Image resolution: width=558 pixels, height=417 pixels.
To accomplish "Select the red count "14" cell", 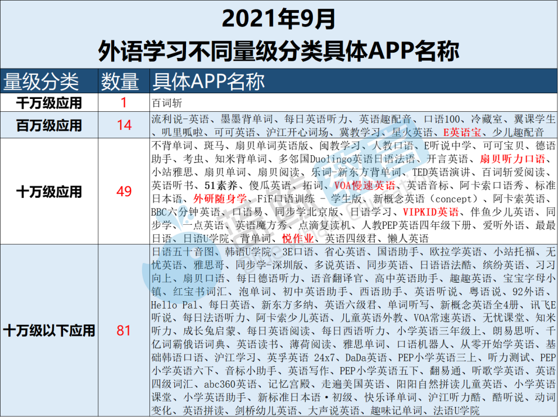I will pyautogui.click(x=124, y=125).
